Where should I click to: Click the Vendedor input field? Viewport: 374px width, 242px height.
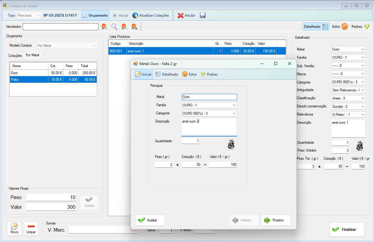(x=61, y=27)
